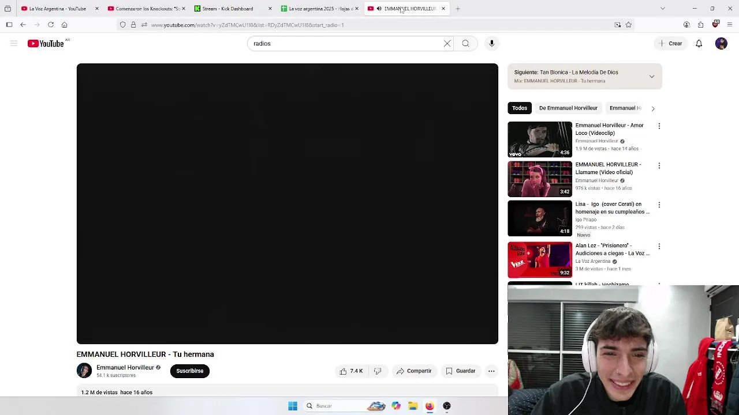Open picture-in-picture icon in address bar
739x415 pixels.
618,25
